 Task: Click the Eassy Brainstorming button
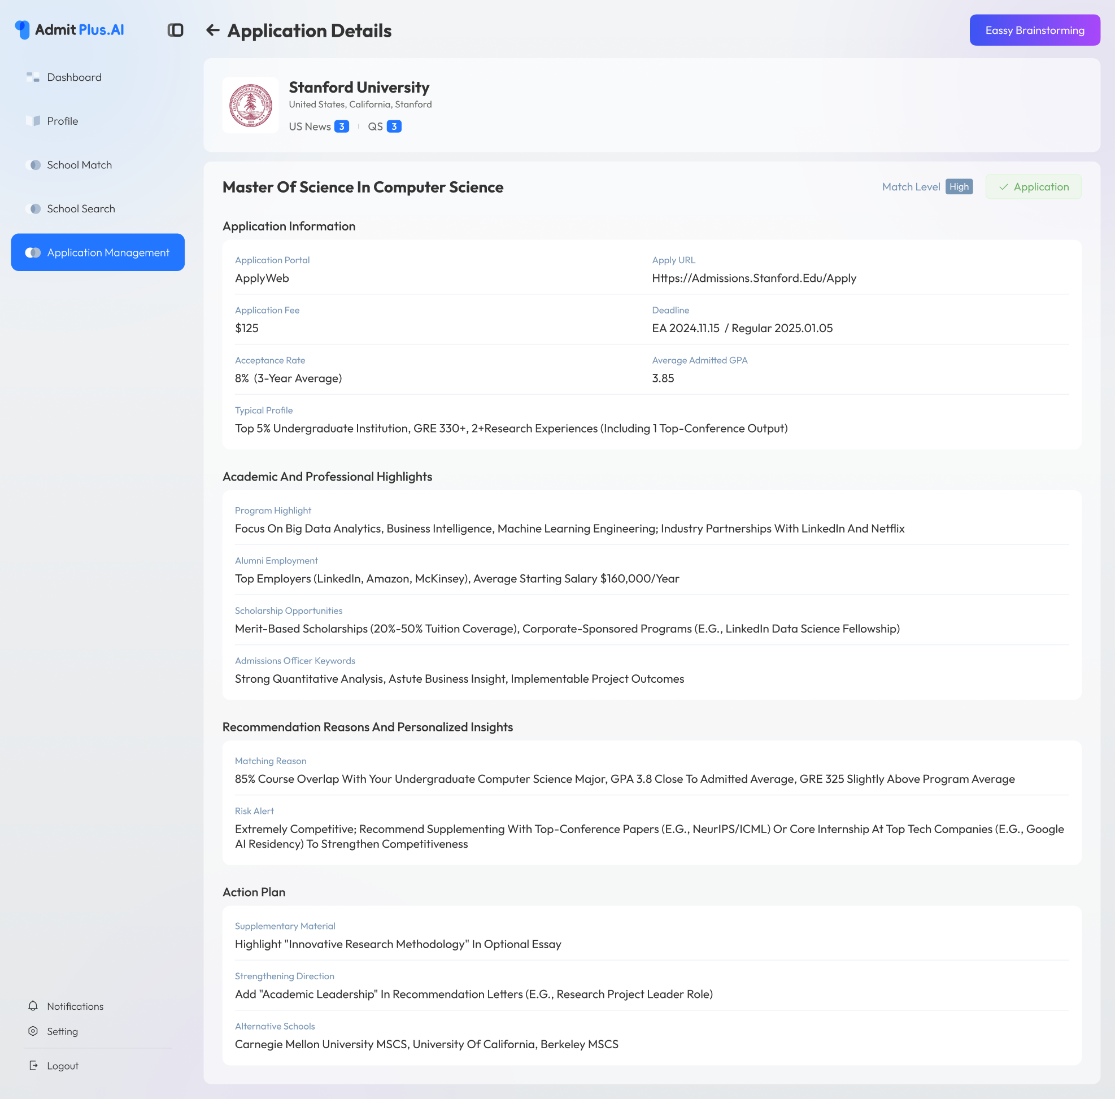tap(1034, 30)
